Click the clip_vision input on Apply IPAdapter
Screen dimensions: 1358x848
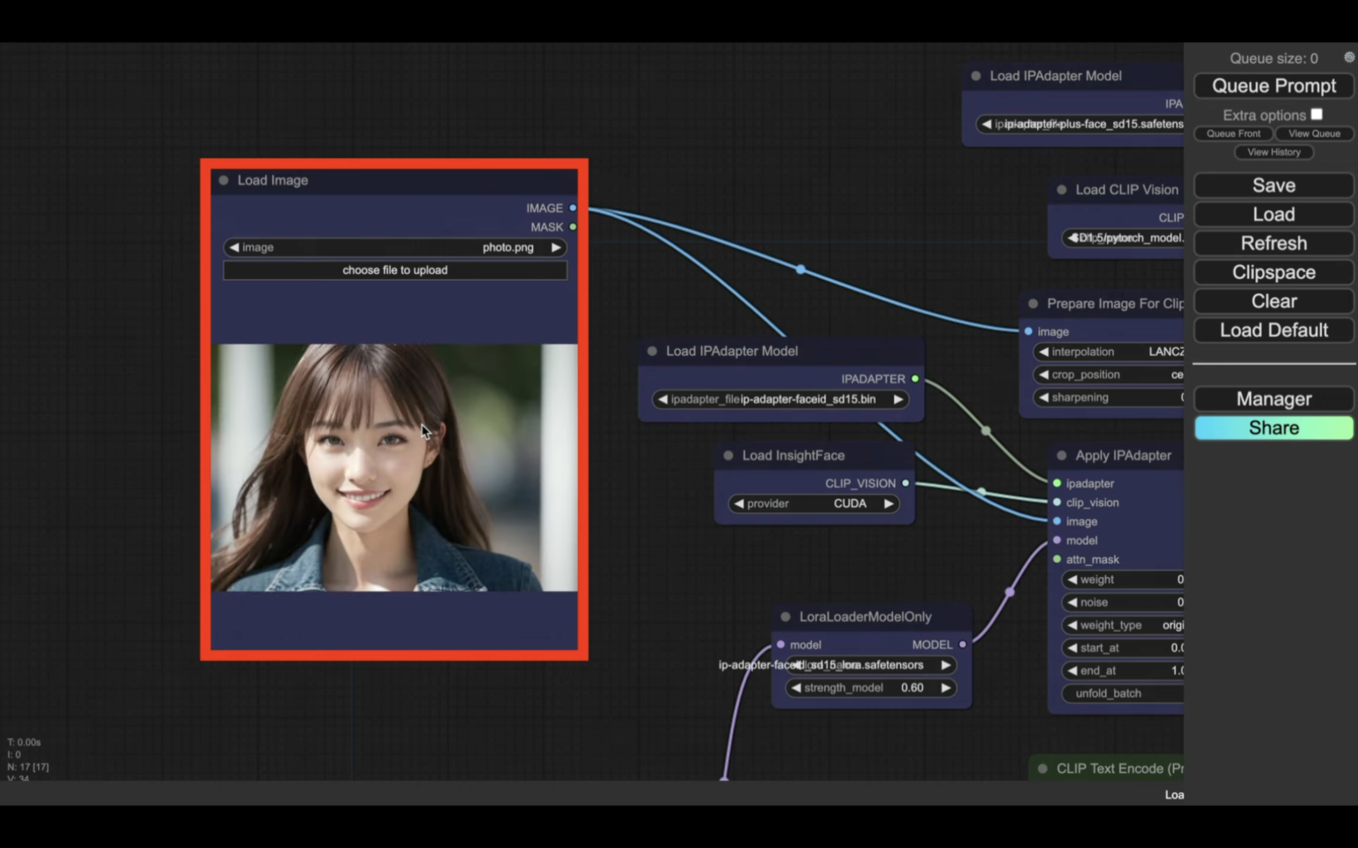coord(1057,502)
